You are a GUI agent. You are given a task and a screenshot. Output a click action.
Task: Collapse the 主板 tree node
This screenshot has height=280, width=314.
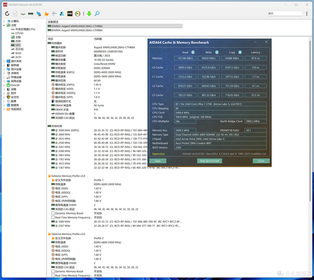[4, 25]
